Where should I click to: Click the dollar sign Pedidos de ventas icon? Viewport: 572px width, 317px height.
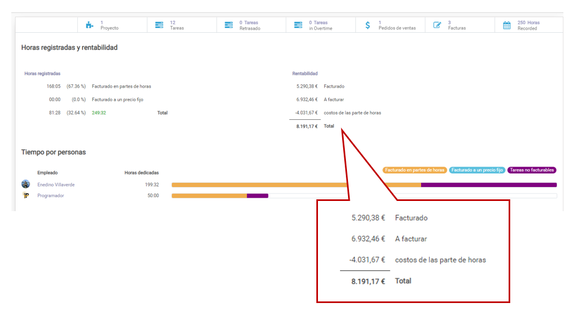tap(367, 25)
